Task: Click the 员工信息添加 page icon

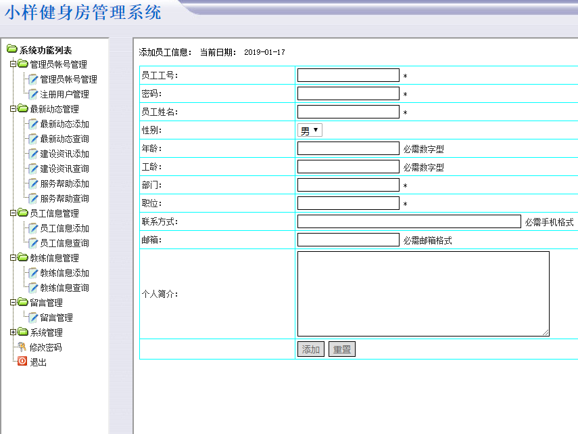Action: pos(32,228)
